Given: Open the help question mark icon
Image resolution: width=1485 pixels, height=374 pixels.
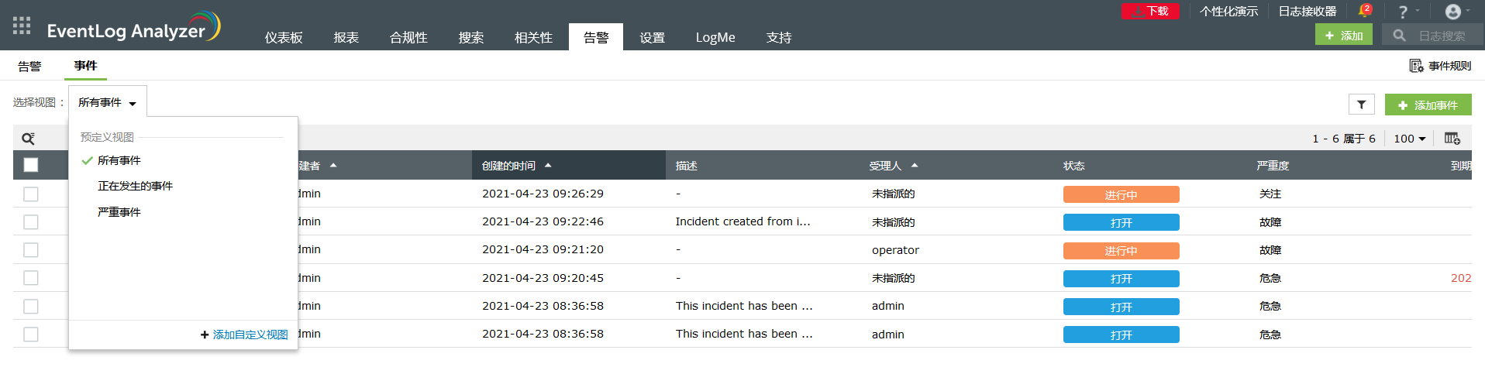Looking at the screenshot, I should 1403,12.
